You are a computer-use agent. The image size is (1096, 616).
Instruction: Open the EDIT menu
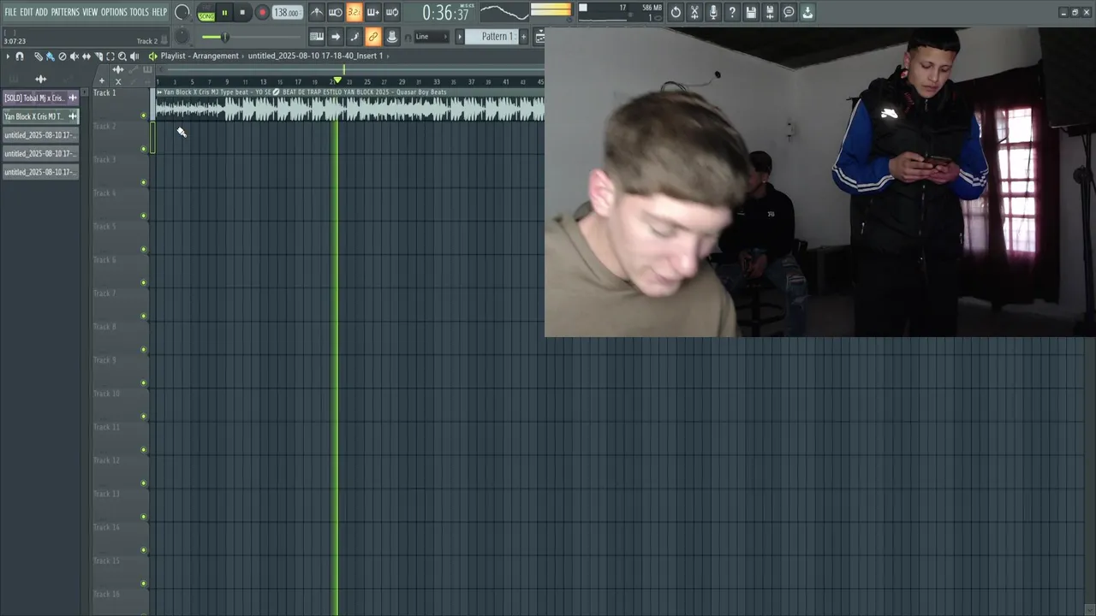pos(27,12)
